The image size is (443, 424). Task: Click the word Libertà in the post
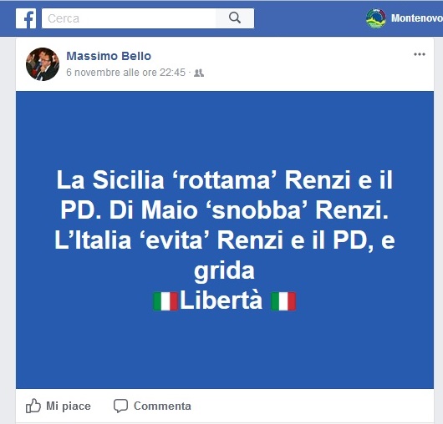221,300
